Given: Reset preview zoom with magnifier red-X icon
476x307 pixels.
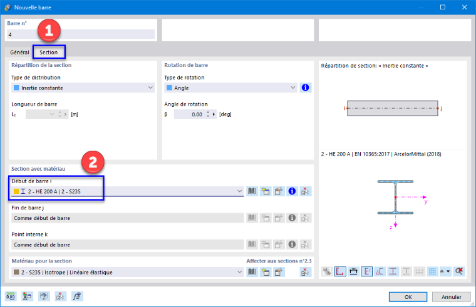Looking at the screenshot, I should coord(459,271).
